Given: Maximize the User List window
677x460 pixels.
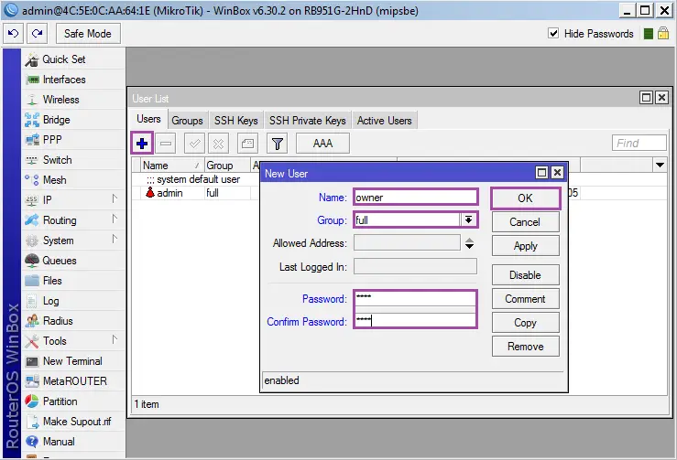Looking at the screenshot, I should [x=646, y=98].
